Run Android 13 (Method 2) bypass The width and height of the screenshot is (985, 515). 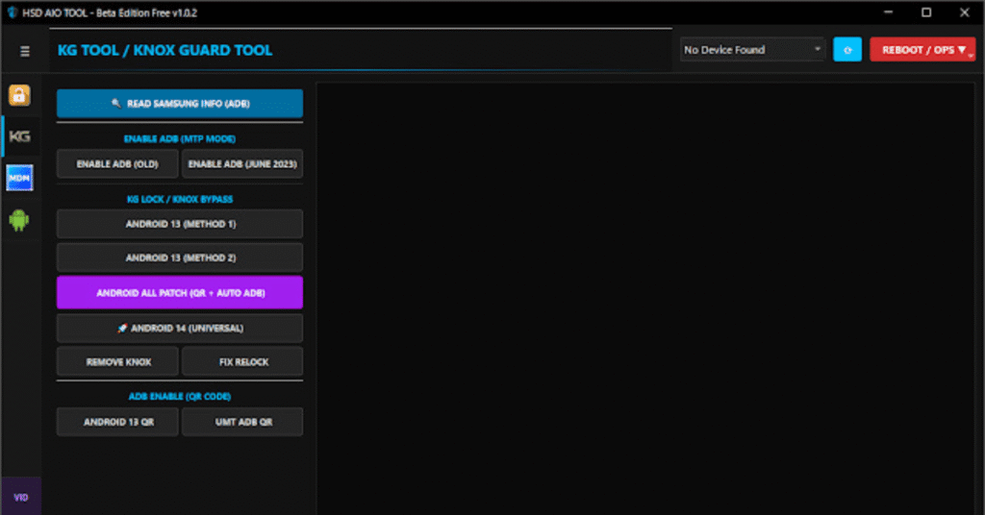[x=180, y=257]
